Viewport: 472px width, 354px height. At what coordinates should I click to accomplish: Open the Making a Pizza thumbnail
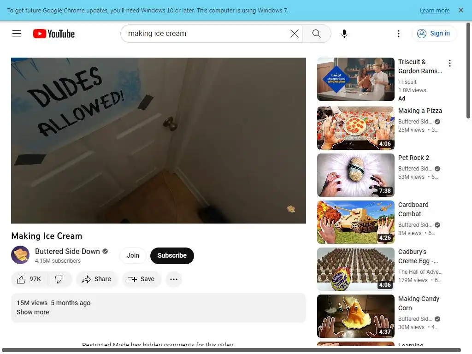(355, 128)
